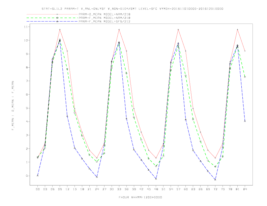267x206 pixels.
Task: Click blue GFS triangle marker at hour 00
Action: click(38, 175)
